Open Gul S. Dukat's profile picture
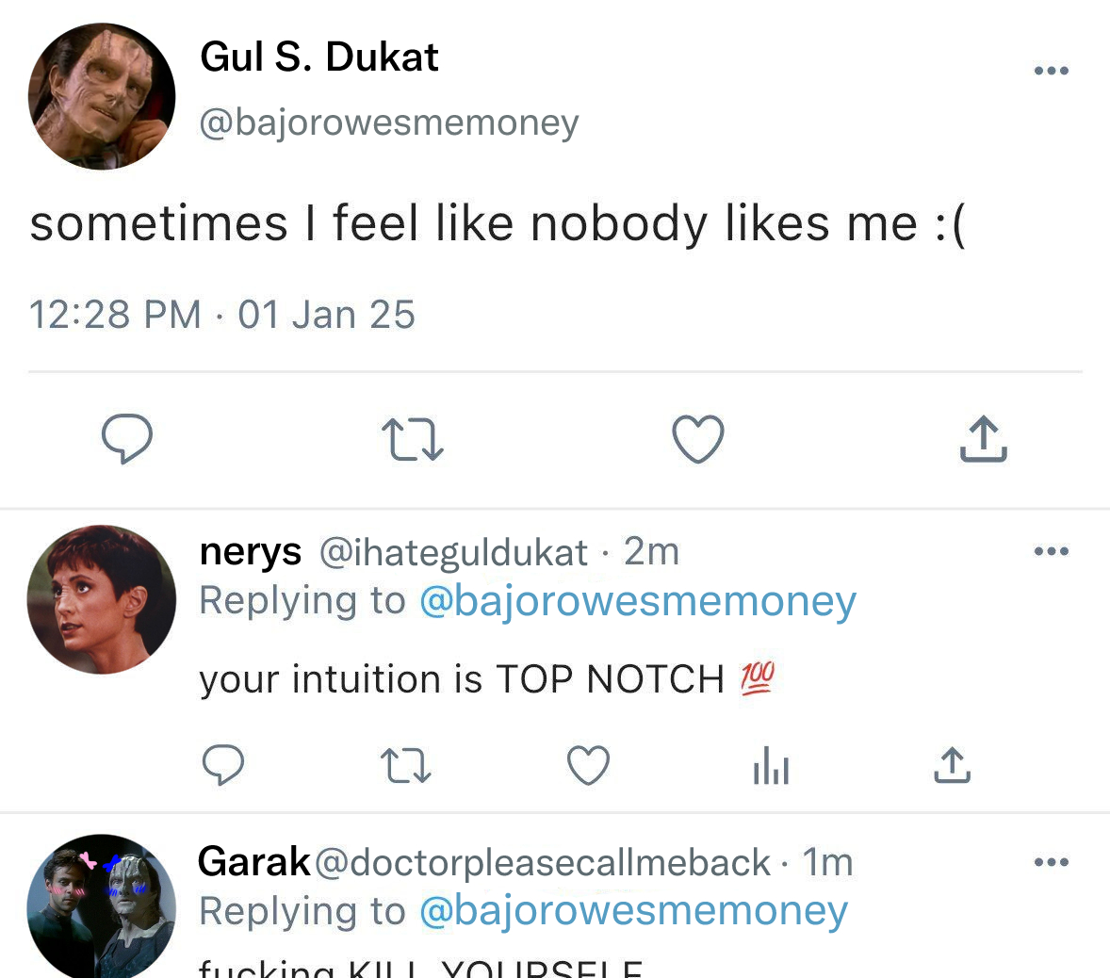 (102, 96)
